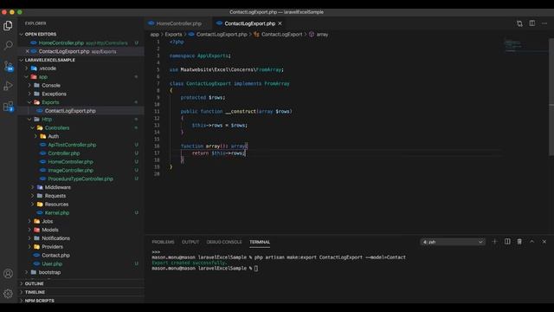Expand the Exceptions folder
The width and height of the screenshot is (554, 312).
click(81, 94)
